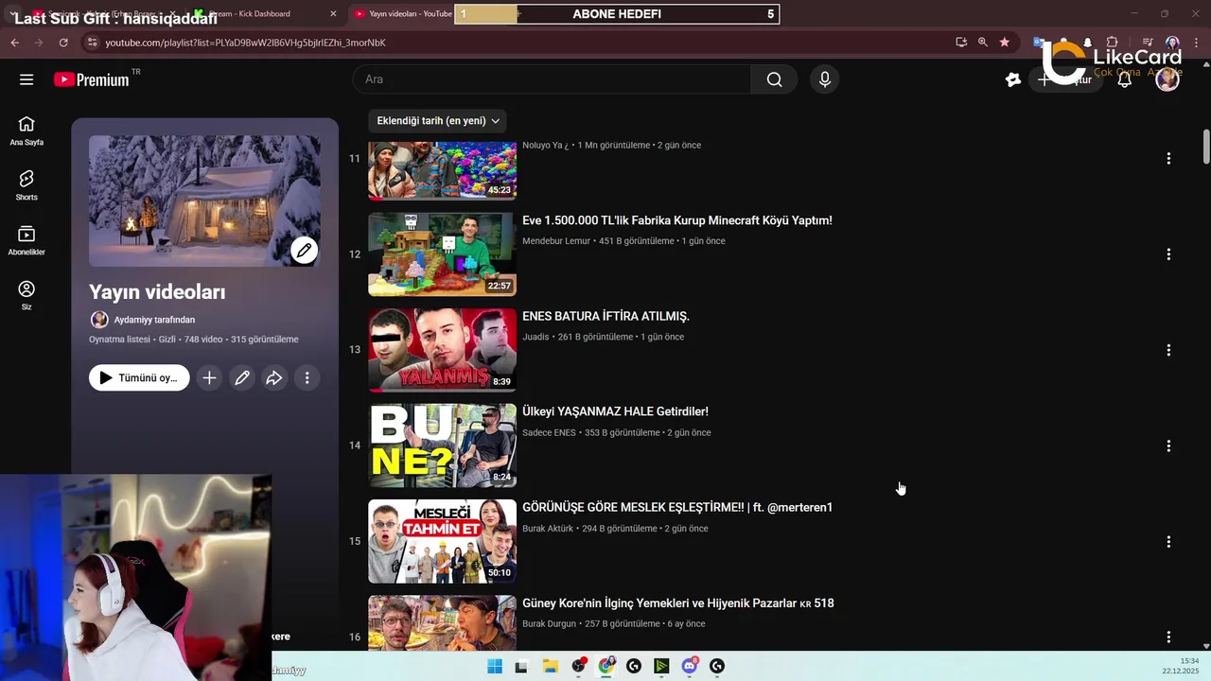Play the 22:57 Minecraft thumbnail
Screen dimensions: 1211x681
click(442, 254)
